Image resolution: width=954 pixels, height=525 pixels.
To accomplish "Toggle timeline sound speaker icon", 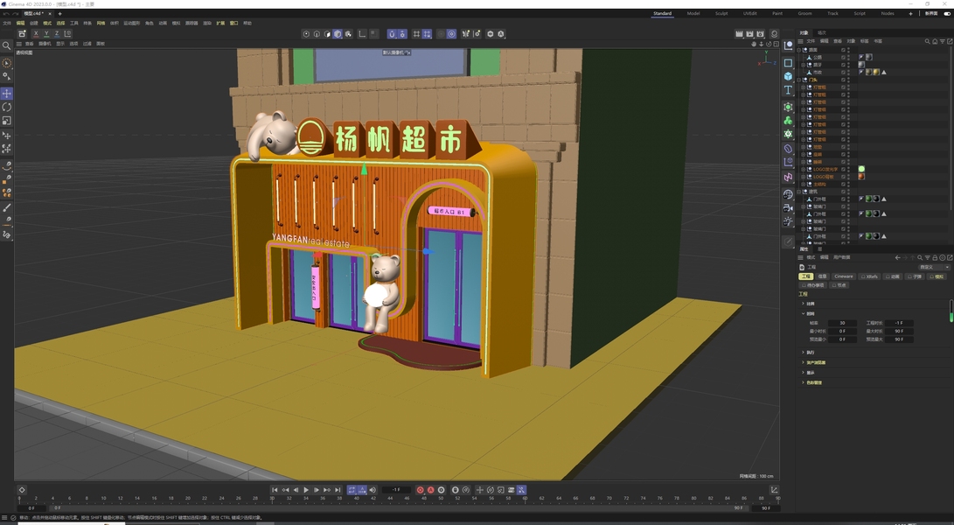I will click(x=373, y=490).
